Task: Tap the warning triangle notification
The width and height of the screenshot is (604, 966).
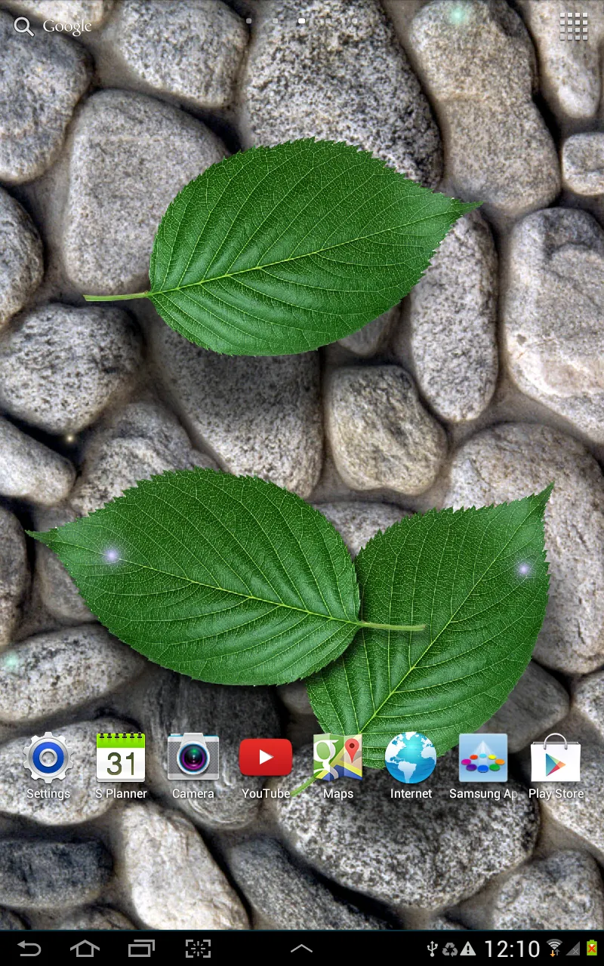Action: tap(468, 949)
